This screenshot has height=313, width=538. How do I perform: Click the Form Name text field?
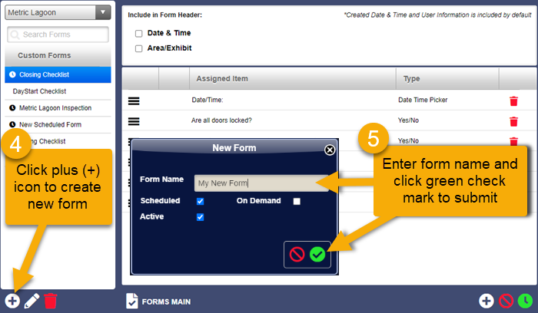tap(261, 183)
